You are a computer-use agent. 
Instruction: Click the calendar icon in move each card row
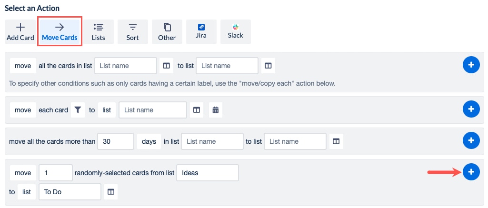(x=216, y=110)
